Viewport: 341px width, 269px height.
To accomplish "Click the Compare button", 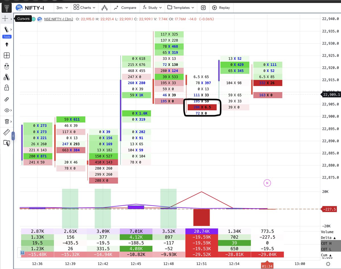I will click(125, 8).
